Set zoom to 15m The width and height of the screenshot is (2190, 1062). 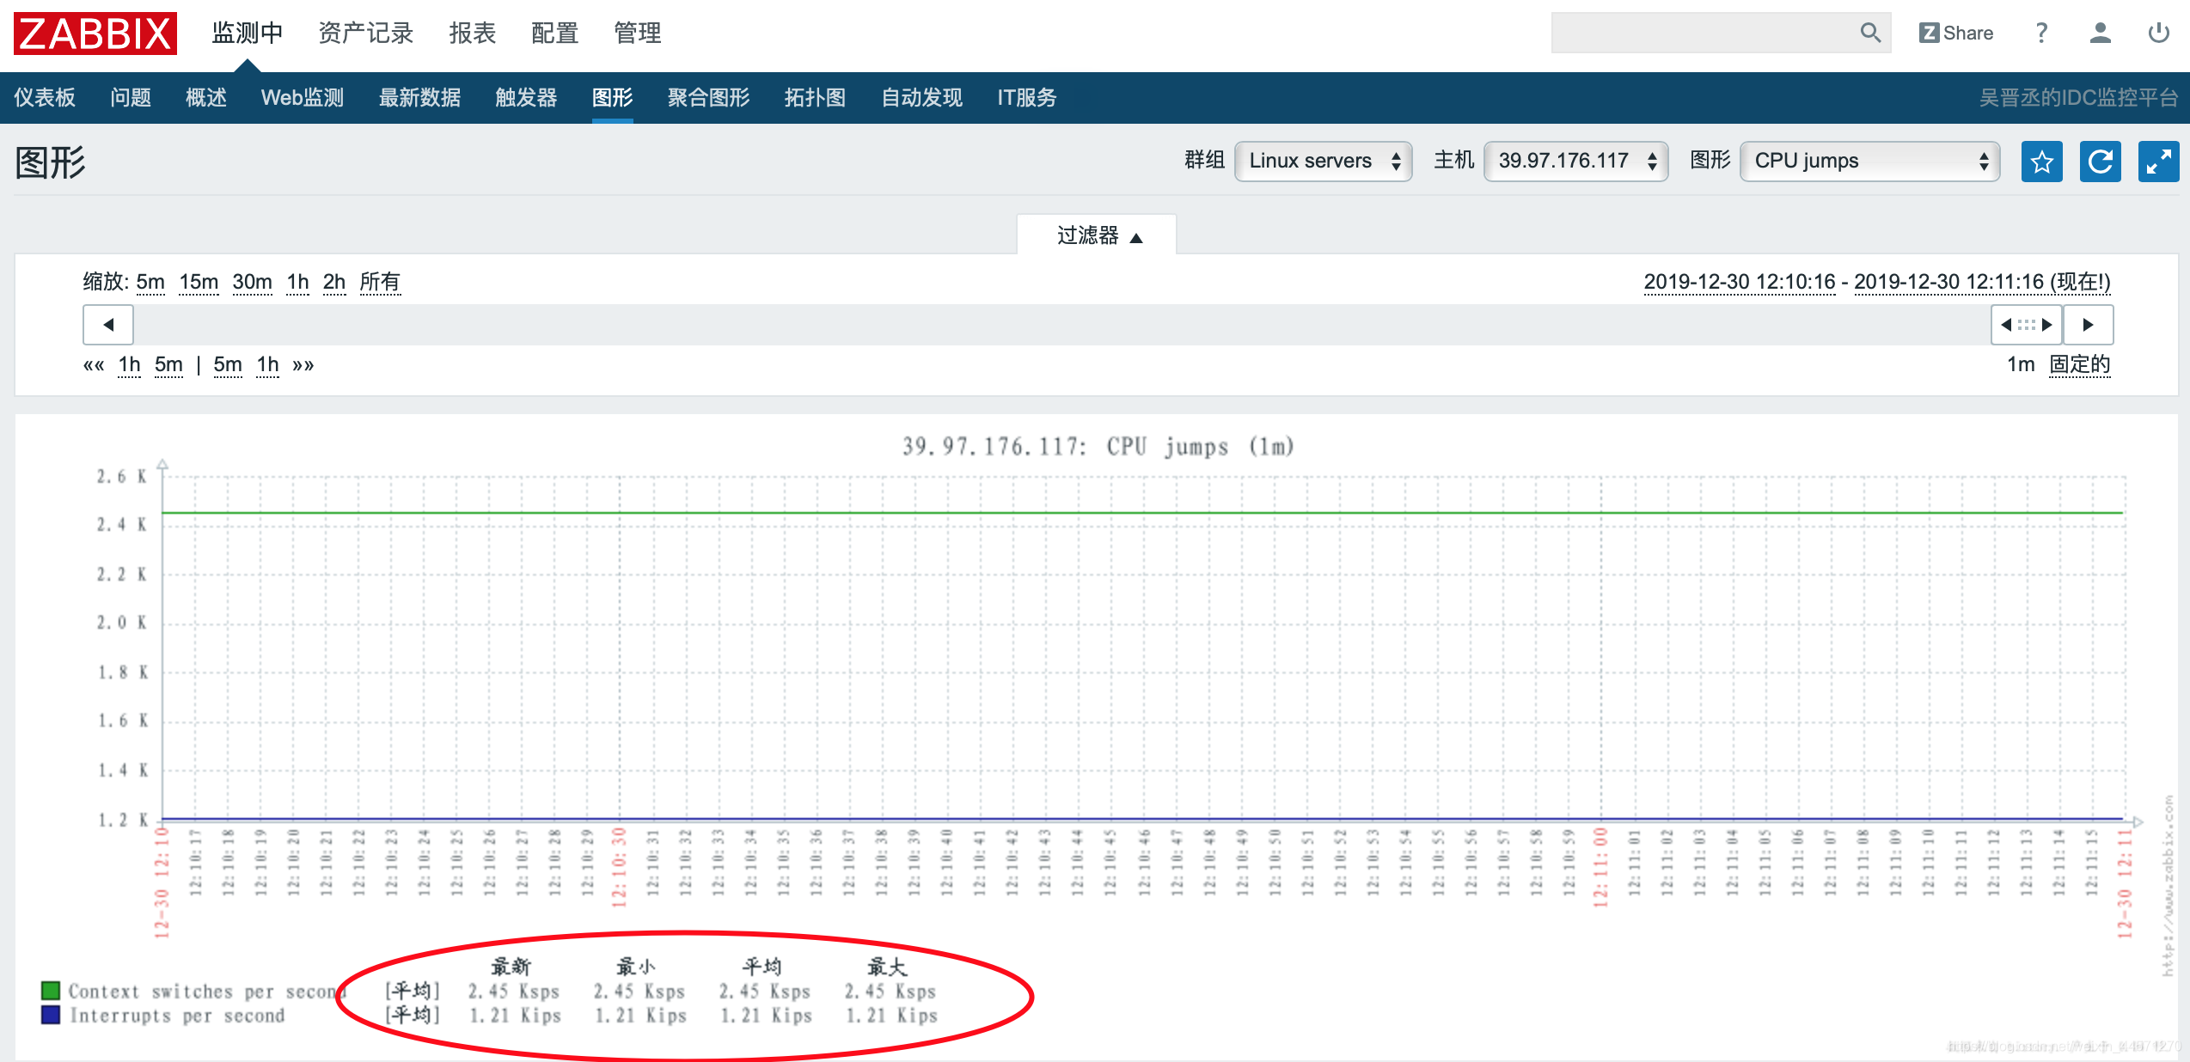point(199,282)
